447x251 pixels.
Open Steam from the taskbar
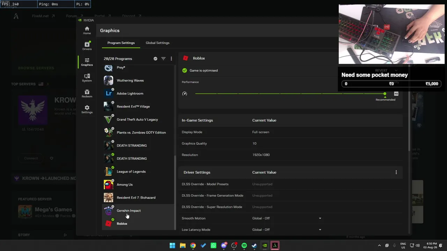[254, 245]
